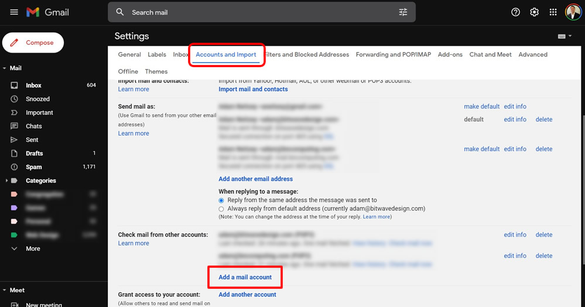Click make default for first address

point(482,106)
